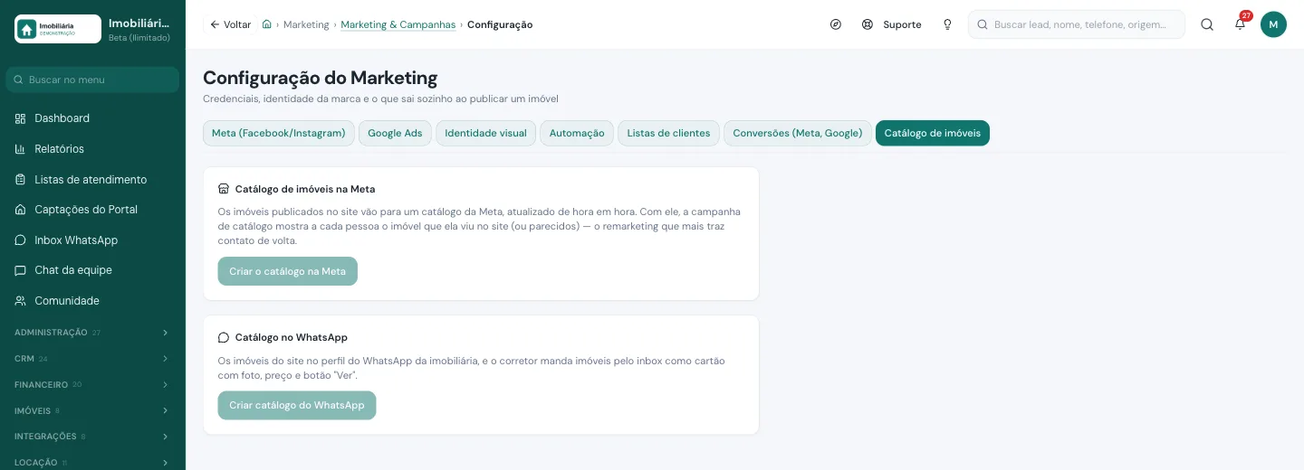
Task: Click the chat icon beside Catálogo no WhatsApp
Action: (x=224, y=337)
